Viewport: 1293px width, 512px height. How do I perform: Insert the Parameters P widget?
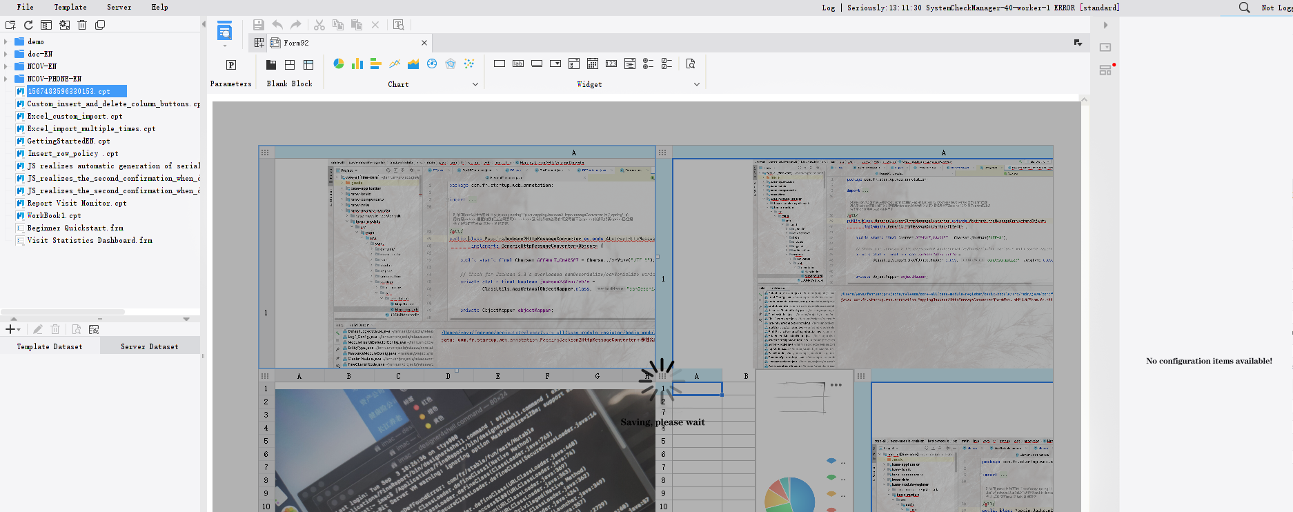click(231, 65)
